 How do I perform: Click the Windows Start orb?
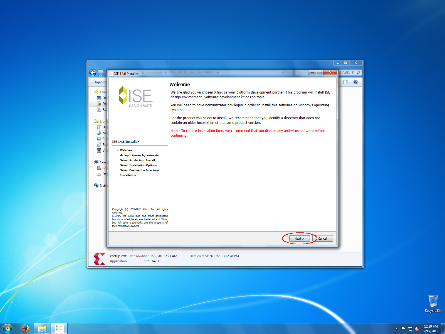point(7,328)
